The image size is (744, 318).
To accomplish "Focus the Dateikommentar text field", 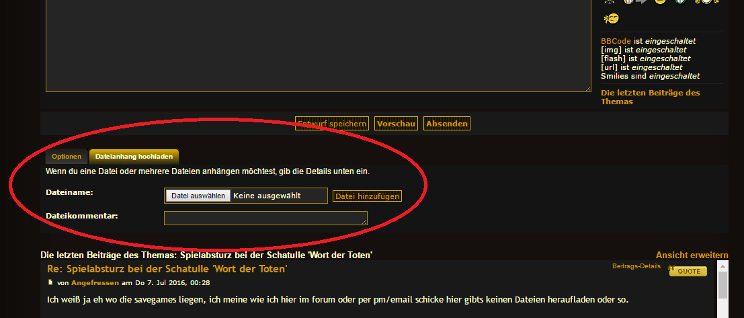I will point(265,218).
